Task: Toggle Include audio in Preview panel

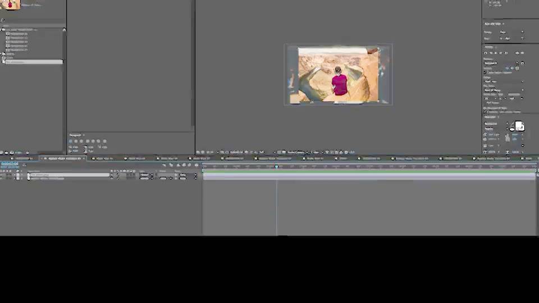Action: 512,68
